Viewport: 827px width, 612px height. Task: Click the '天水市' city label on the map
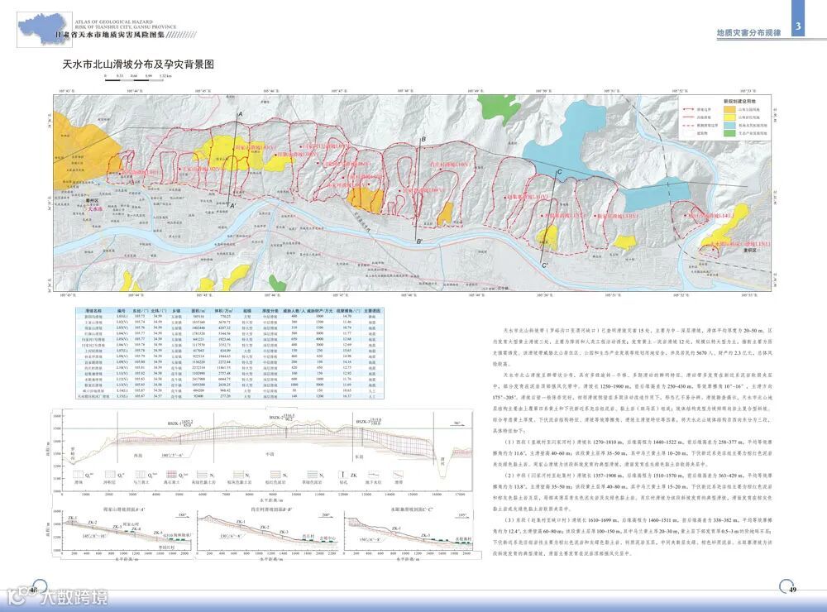tap(95, 209)
